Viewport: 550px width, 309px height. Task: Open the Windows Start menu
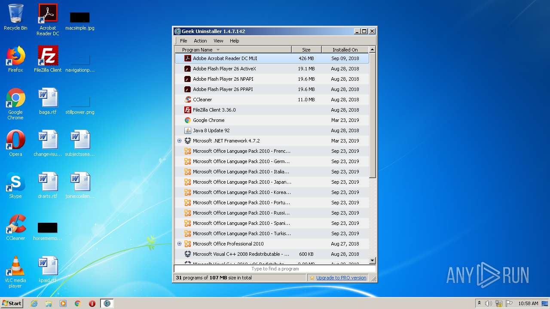click(12, 303)
